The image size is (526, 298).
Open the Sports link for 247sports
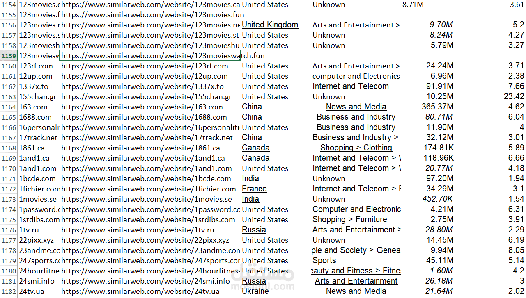[x=324, y=261]
